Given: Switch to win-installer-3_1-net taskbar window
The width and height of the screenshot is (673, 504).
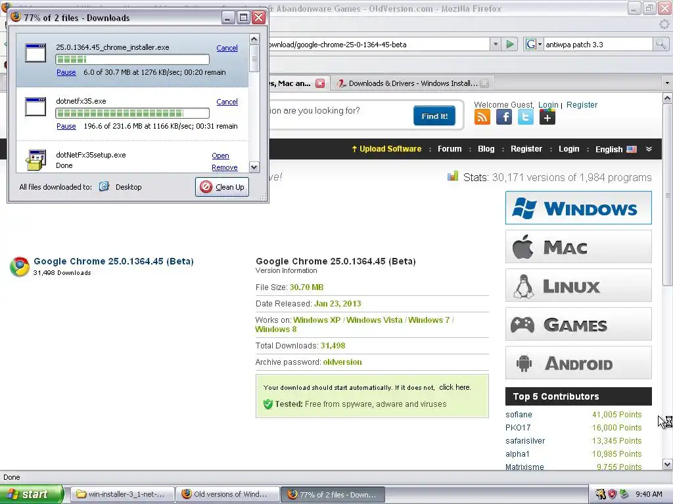Looking at the screenshot, I should pyautogui.click(x=122, y=494).
